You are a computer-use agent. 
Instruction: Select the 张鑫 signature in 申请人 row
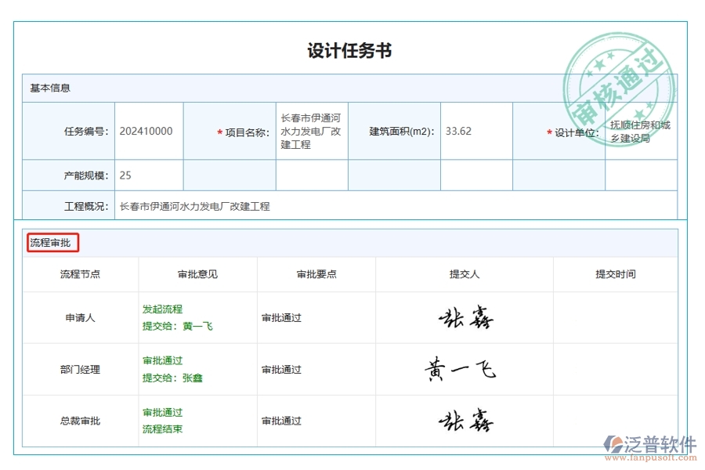(465, 317)
